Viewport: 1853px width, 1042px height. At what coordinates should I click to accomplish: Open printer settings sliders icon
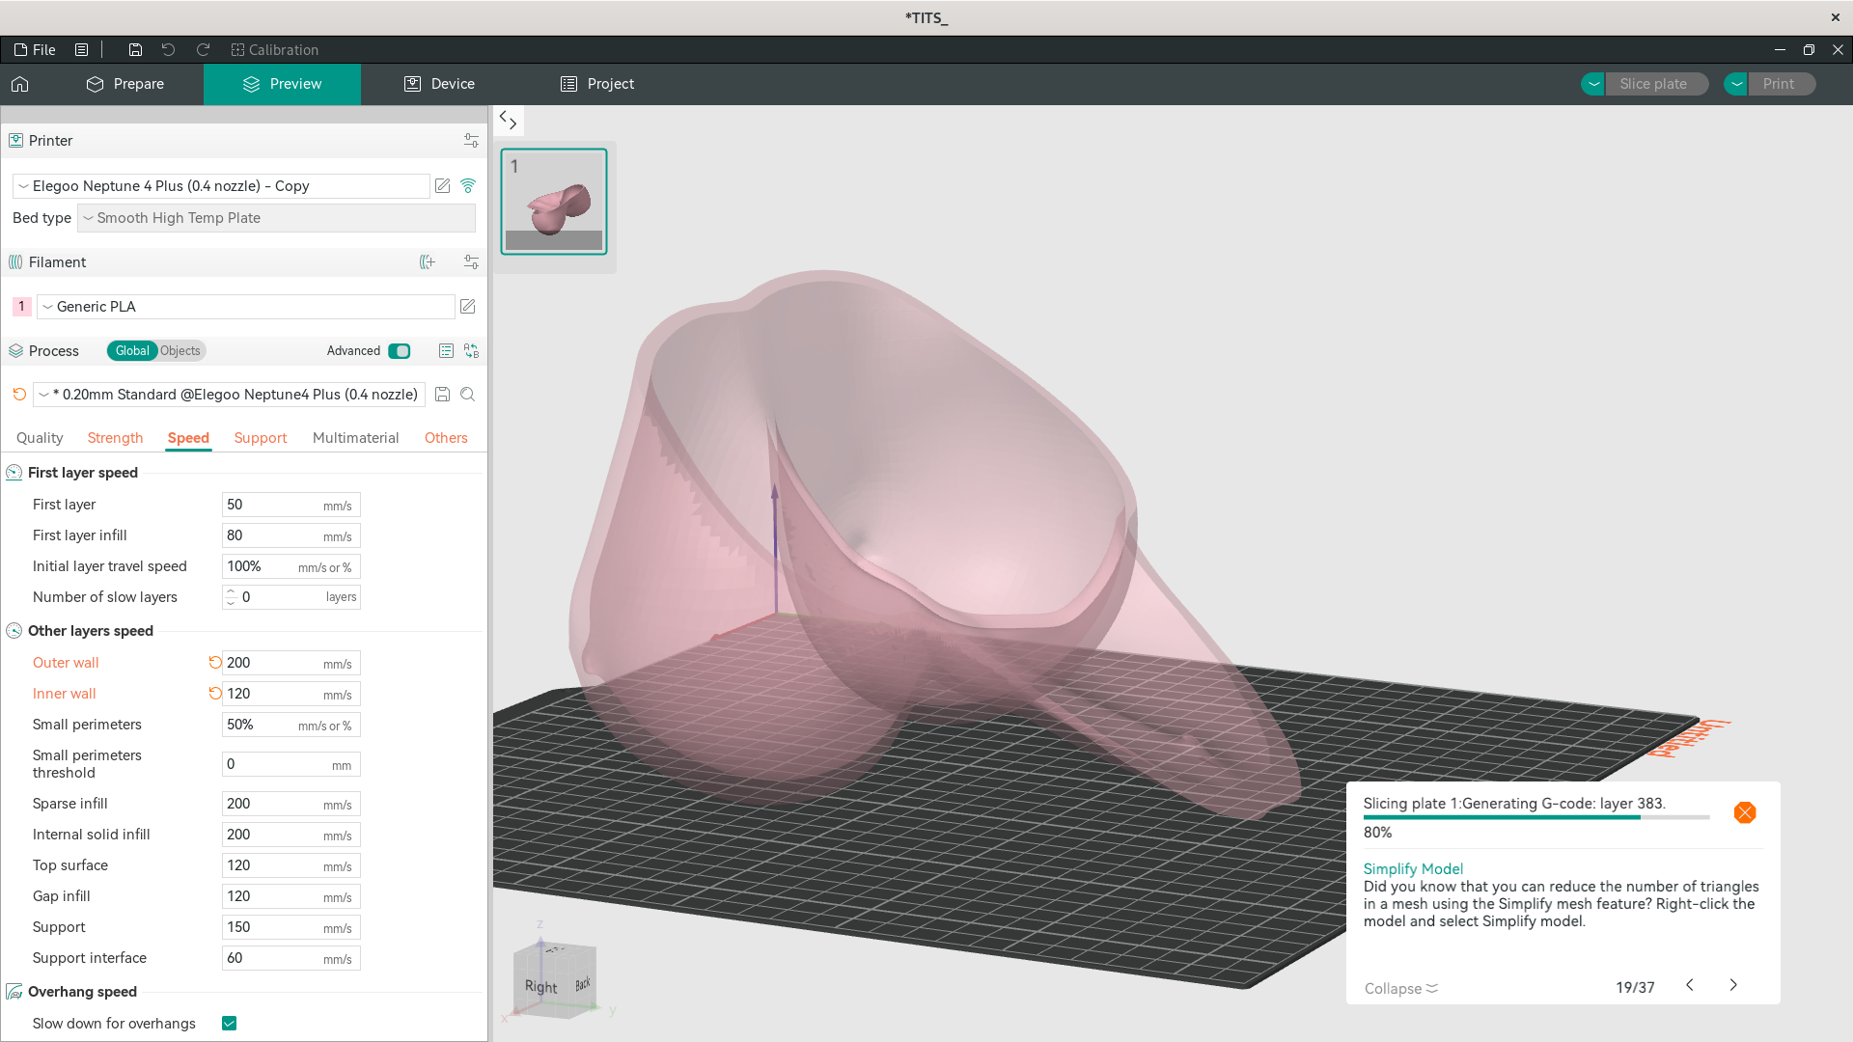[x=471, y=141]
